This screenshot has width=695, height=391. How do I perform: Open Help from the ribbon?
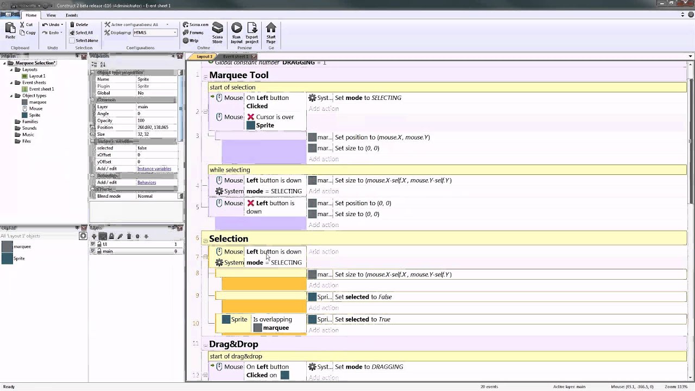click(x=191, y=41)
